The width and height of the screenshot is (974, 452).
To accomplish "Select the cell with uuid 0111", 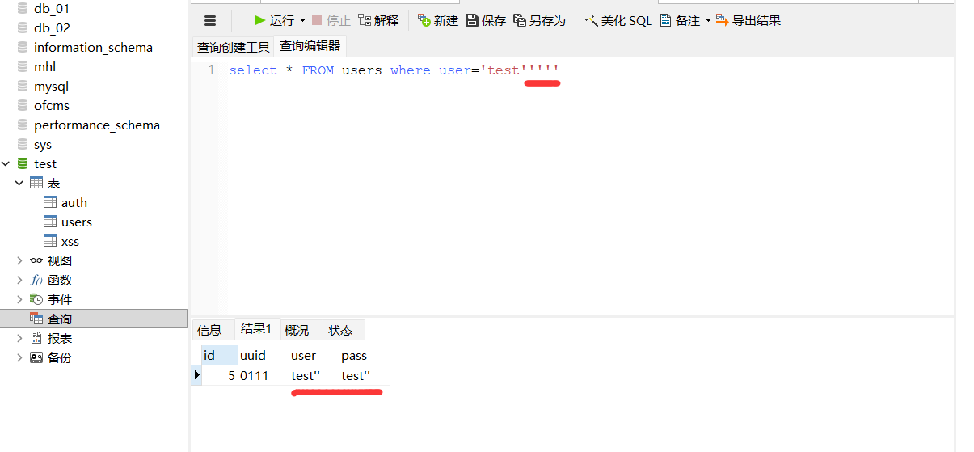I will (264, 375).
